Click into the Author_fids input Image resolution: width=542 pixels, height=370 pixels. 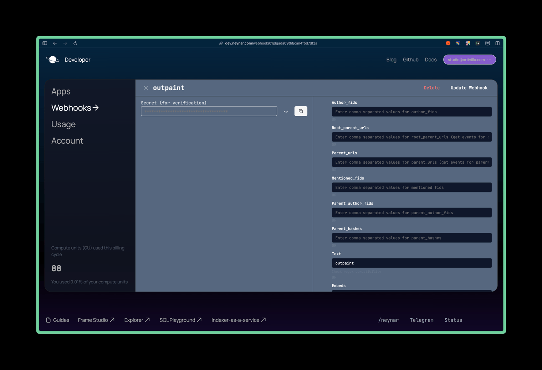(x=412, y=112)
